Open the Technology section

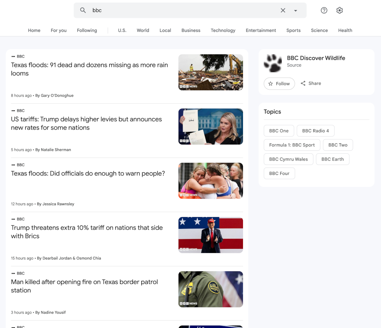pos(223,30)
